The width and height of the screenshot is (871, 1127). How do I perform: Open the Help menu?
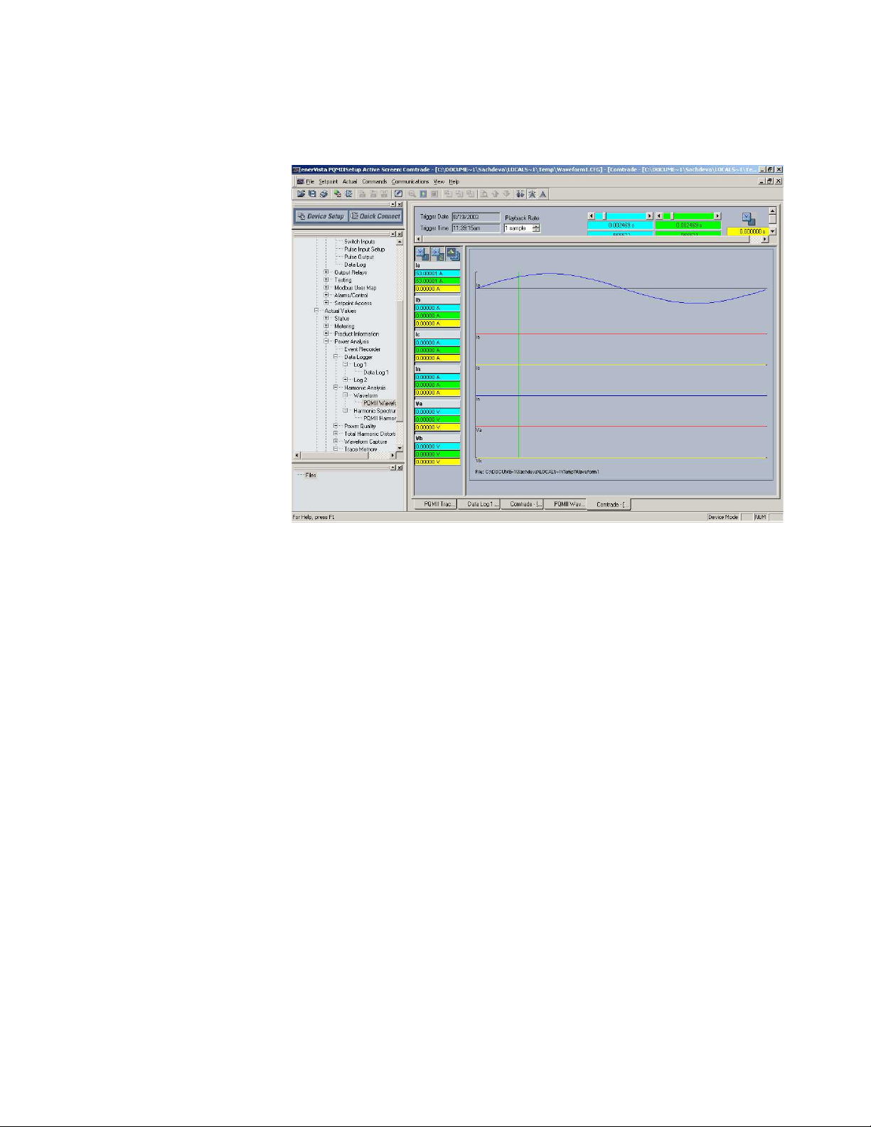coord(454,181)
